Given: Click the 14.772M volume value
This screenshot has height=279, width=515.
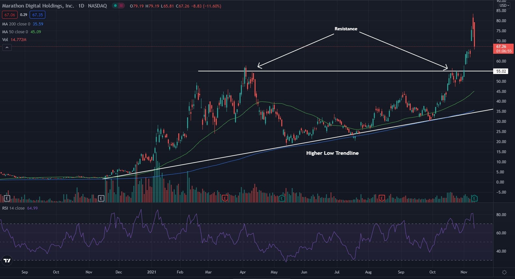Looking at the screenshot, I should (x=19, y=40).
